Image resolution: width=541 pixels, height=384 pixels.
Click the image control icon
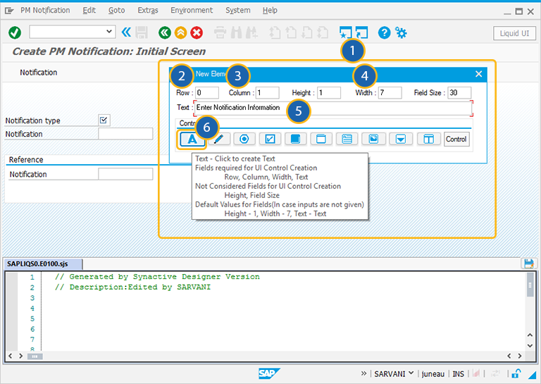coord(373,139)
